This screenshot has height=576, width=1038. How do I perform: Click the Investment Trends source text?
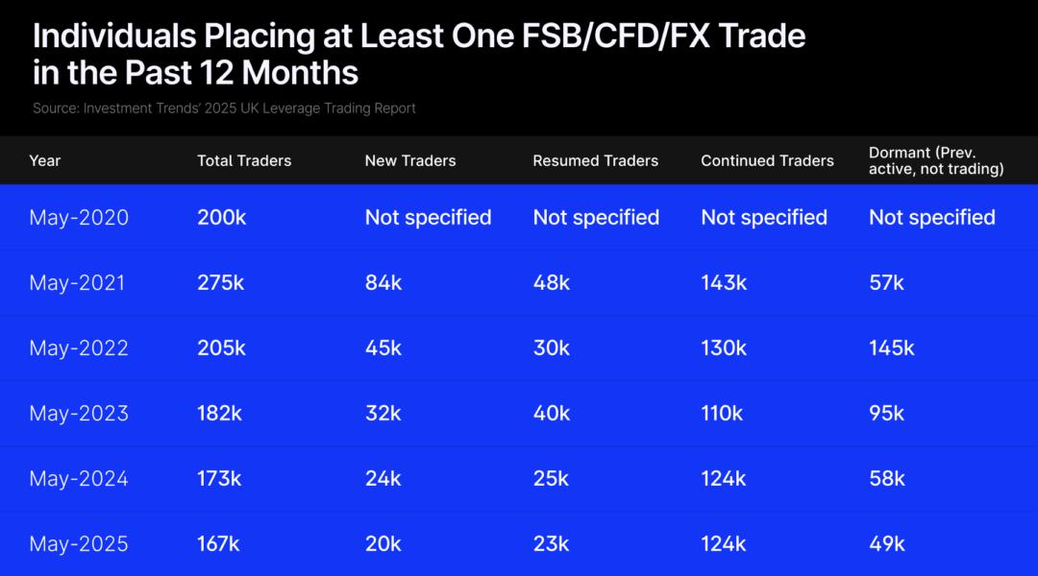pos(224,108)
